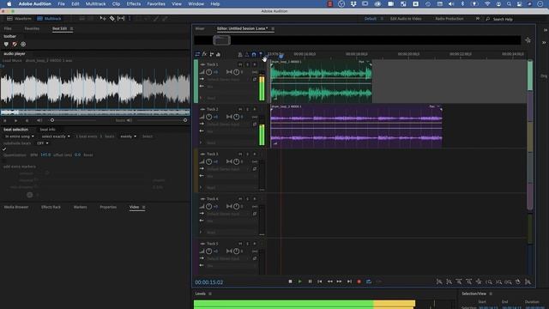Arm Track 1 for record with R button
The height and width of the screenshot is (309, 549).
click(255, 64)
